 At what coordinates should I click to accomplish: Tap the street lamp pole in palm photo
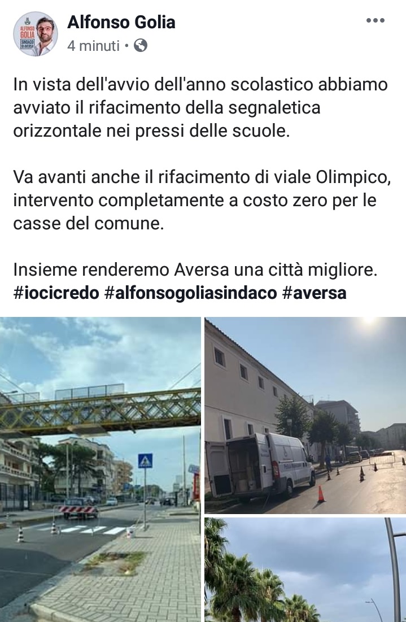point(395,569)
